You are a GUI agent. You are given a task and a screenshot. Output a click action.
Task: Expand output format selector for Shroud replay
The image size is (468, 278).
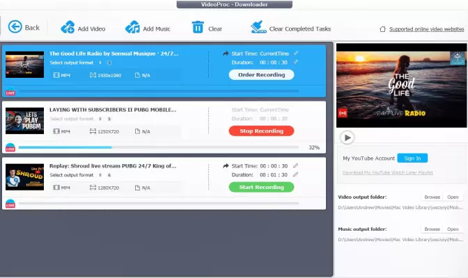coord(100,175)
